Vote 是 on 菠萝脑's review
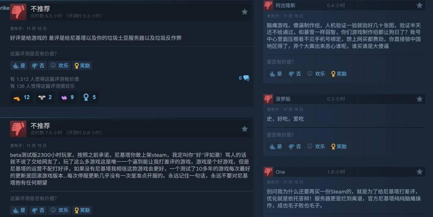This screenshot has height=217, width=433. click(x=275, y=147)
